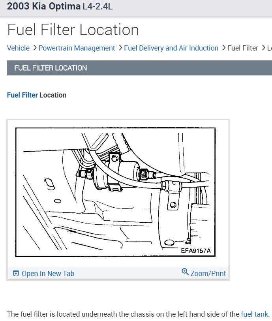Select the Zoom/Print text link
The height and width of the screenshot is (321, 272).
[208, 274]
